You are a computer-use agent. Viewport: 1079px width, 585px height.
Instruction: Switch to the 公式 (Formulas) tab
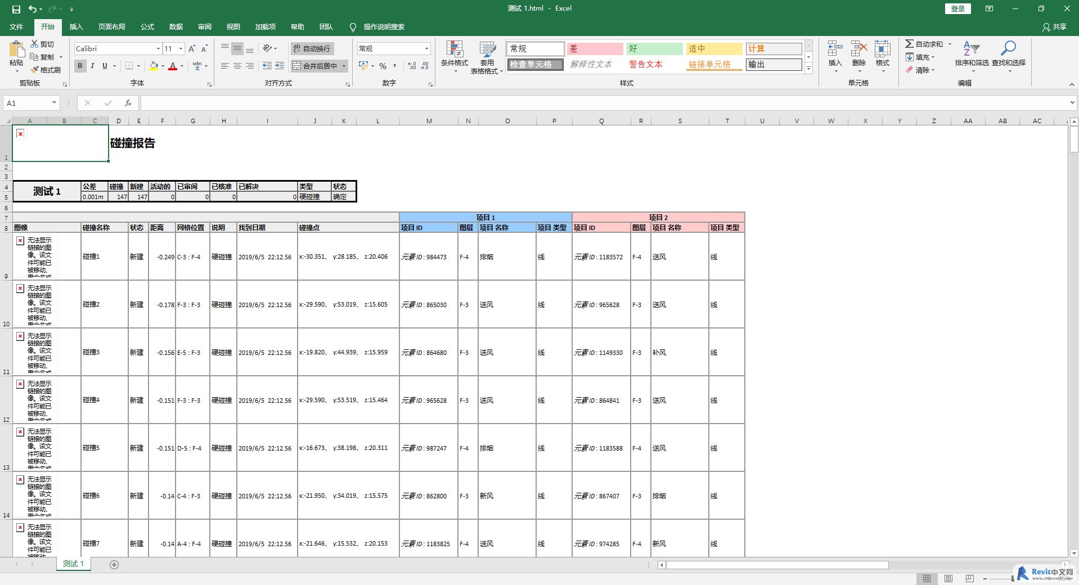click(x=147, y=27)
